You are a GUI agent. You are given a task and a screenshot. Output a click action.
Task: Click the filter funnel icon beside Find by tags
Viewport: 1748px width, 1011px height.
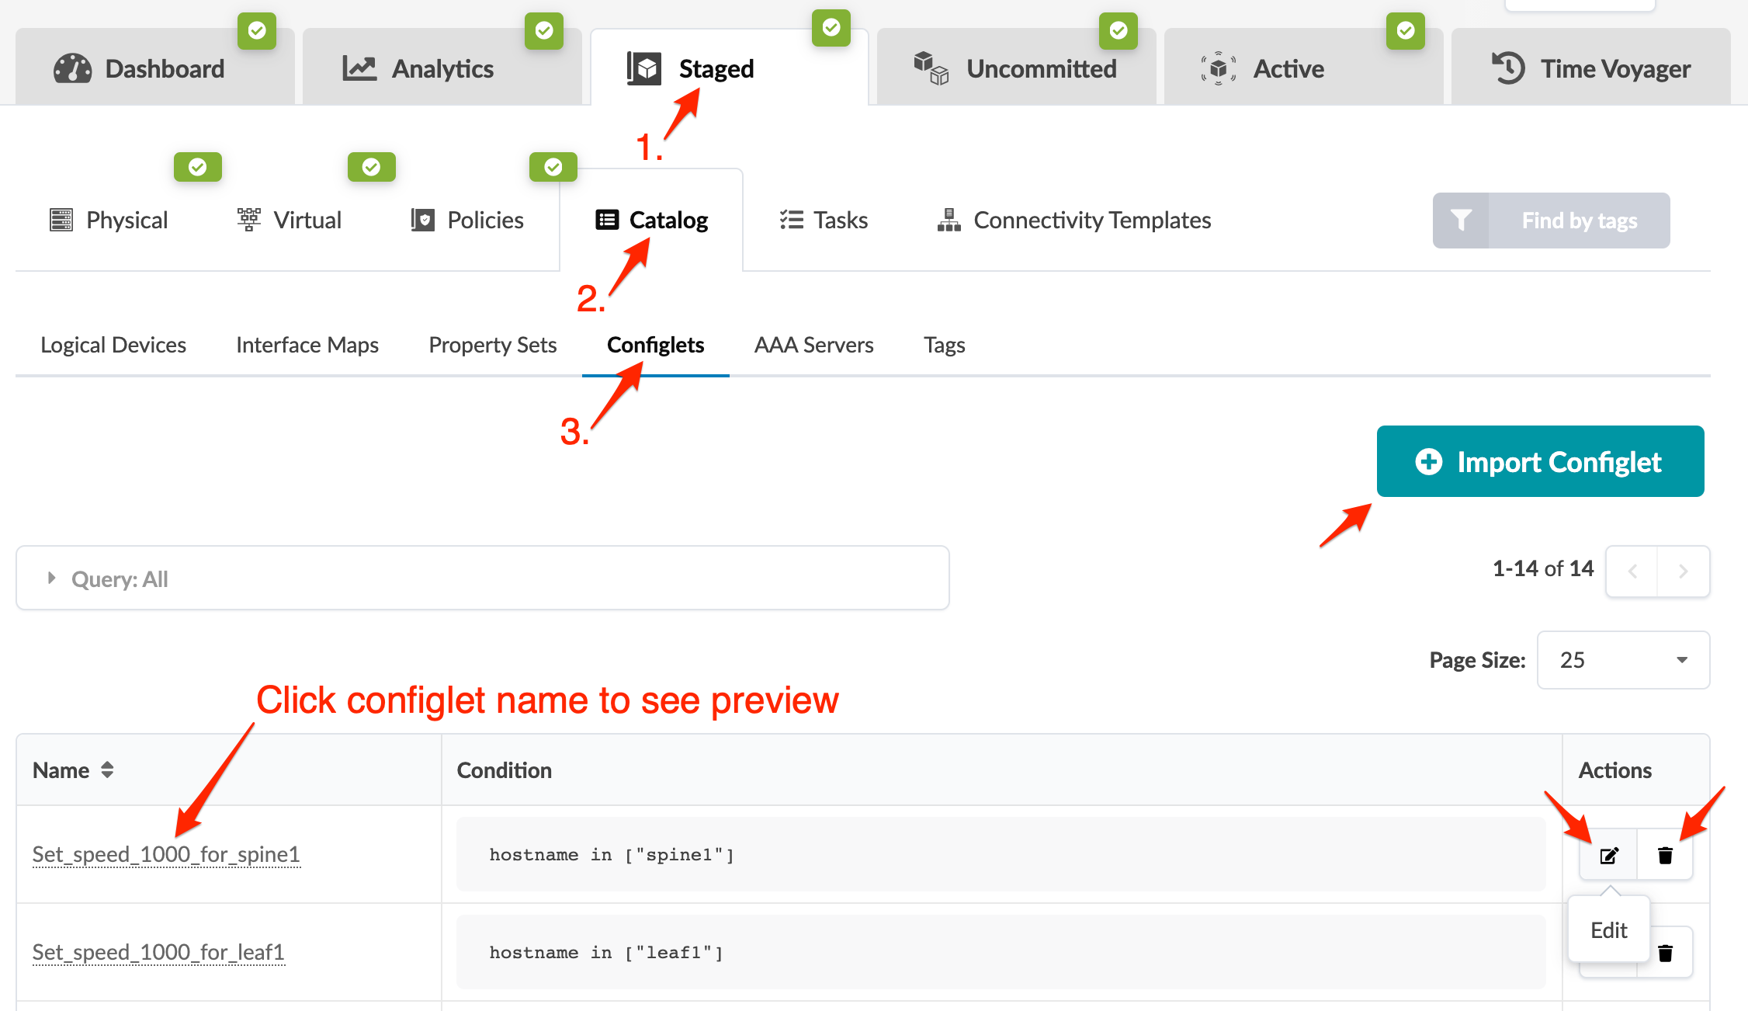[1461, 221]
